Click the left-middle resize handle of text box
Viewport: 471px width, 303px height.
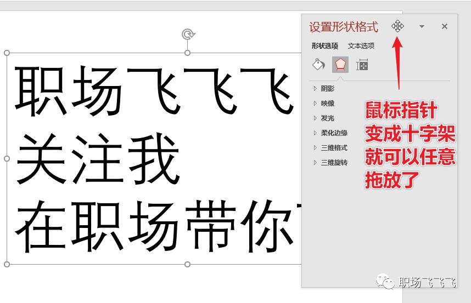(x=7, y=158)
